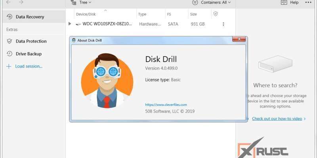Expand the WDC WD10SPZX disk row

point(70,24)
